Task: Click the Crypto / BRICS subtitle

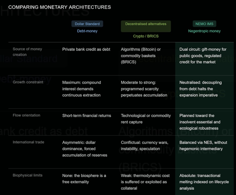Action: click(146, 36)
